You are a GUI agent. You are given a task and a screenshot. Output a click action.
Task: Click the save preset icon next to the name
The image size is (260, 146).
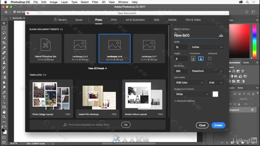[221, 35]
